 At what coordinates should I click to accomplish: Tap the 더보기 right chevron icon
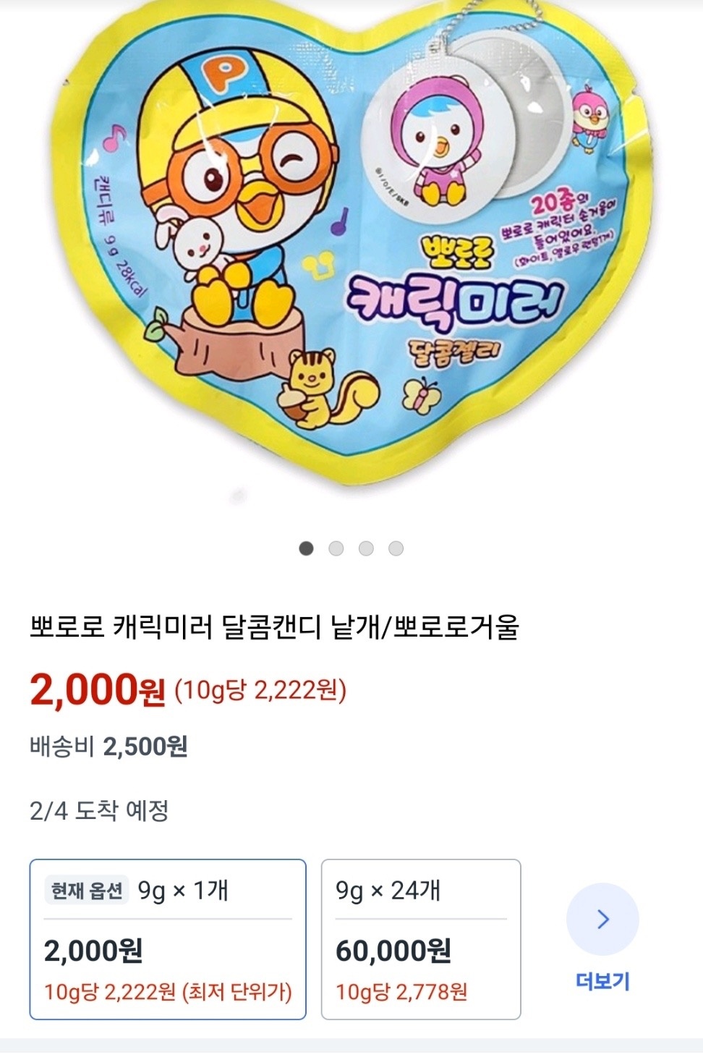click(x=602, y=919)
